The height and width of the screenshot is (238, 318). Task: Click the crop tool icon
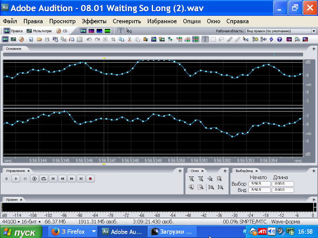(113, 39)
